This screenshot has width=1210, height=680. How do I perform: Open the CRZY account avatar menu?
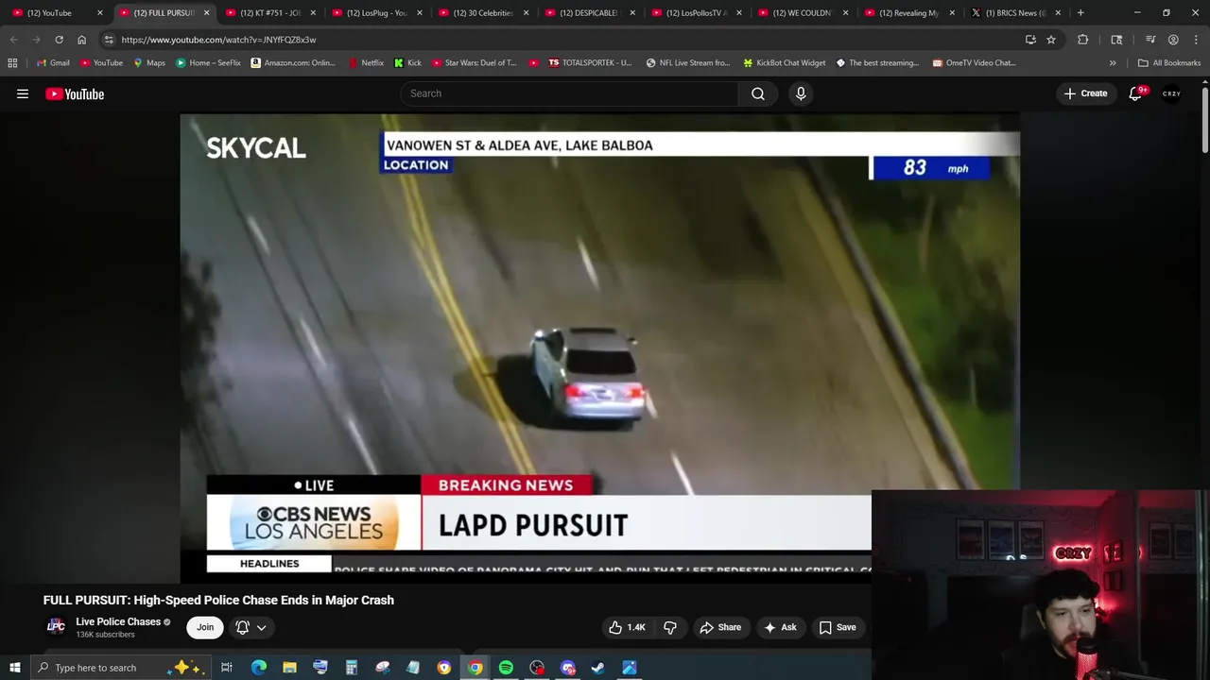pyautogui.click(x=1172, y=93)
